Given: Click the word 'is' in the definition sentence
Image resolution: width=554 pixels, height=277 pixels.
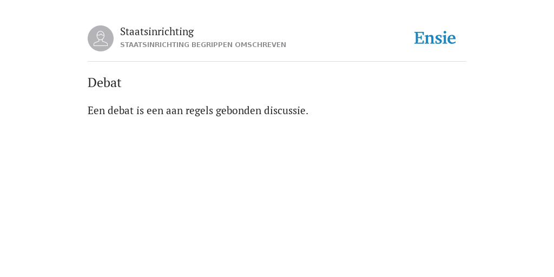Looking at the screenshot, I should point(140,110).
